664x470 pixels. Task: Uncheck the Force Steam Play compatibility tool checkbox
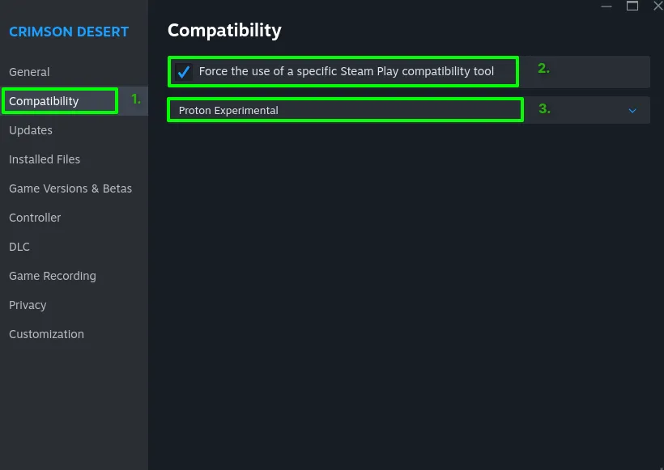(x=184, y=71)
